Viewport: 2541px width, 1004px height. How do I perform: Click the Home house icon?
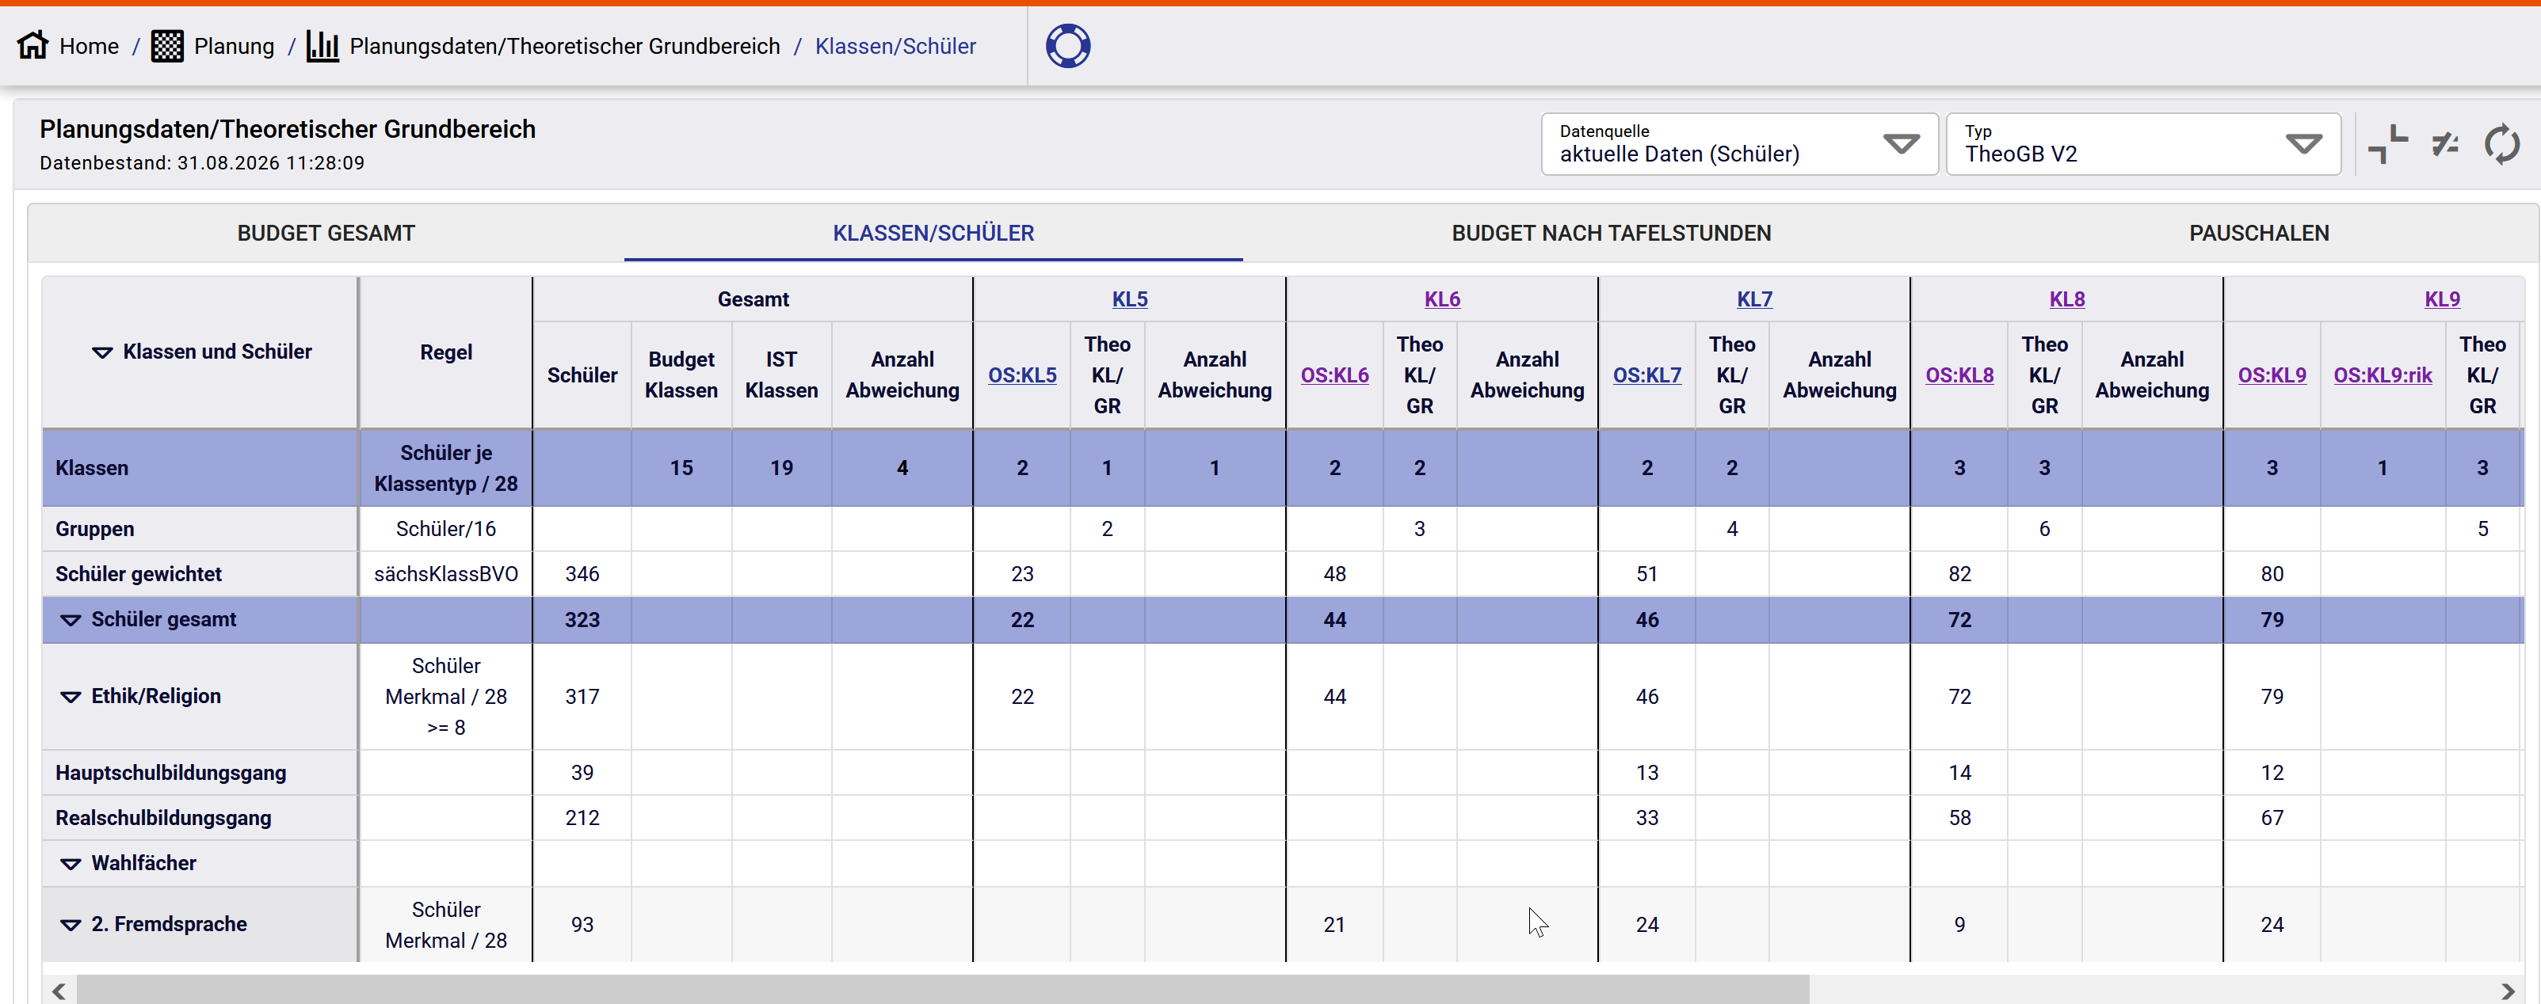(32, 45)
